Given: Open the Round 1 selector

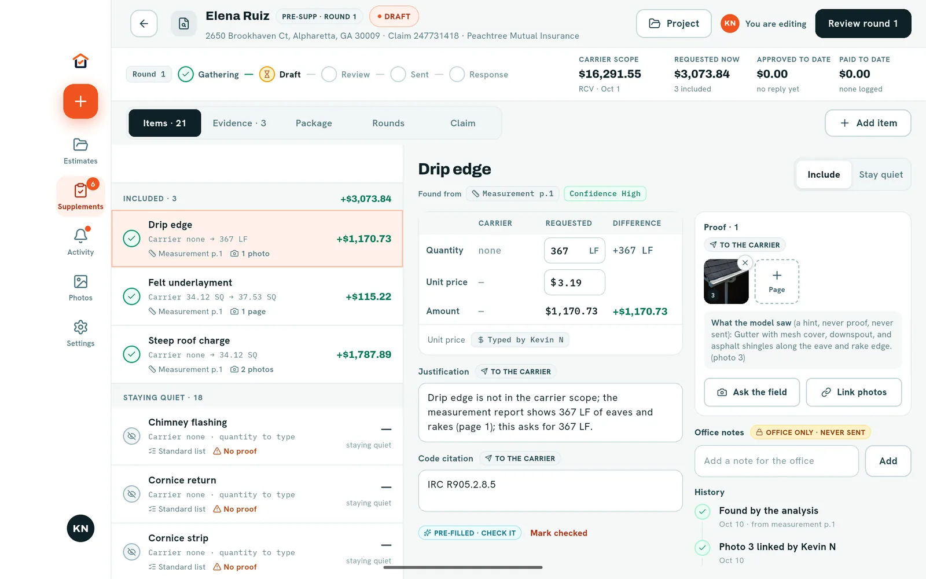Looking at the screenshot, I should [x=149, y=74].
